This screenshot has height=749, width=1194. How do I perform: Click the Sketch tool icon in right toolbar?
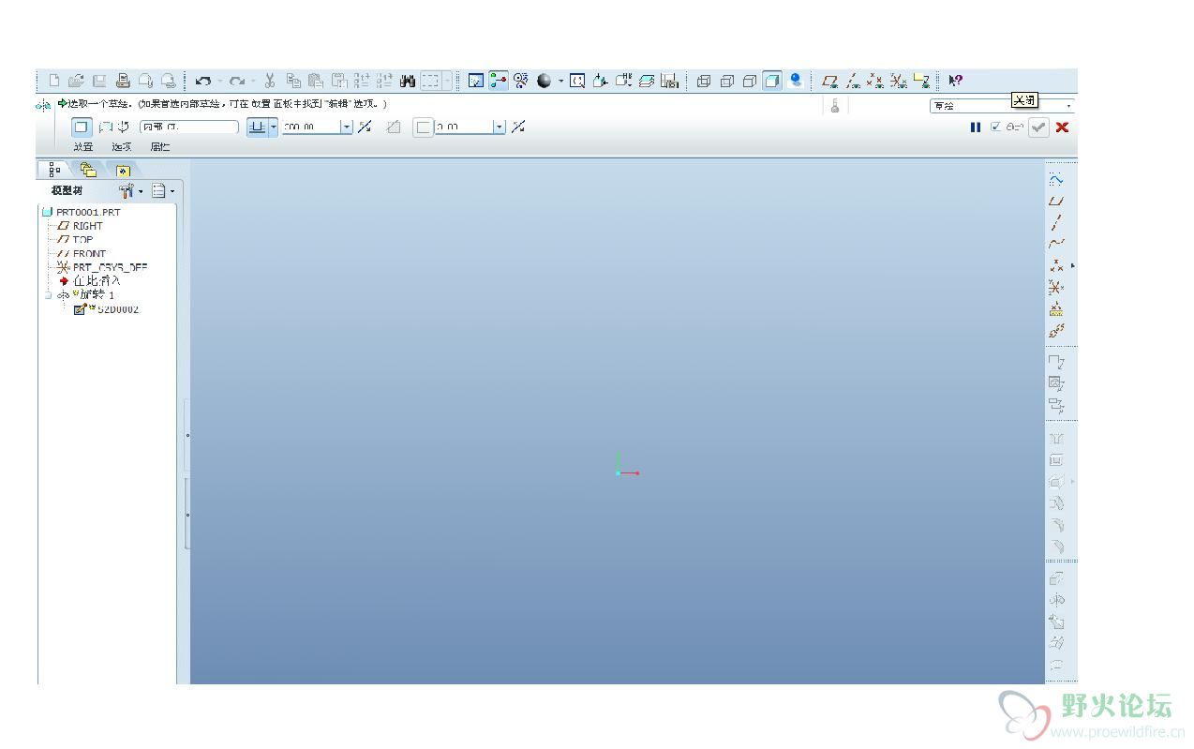pos(1056,180)
